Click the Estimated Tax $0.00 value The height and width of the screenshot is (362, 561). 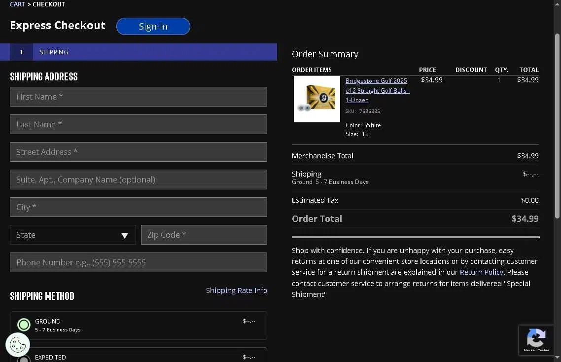tap(529, 200)
